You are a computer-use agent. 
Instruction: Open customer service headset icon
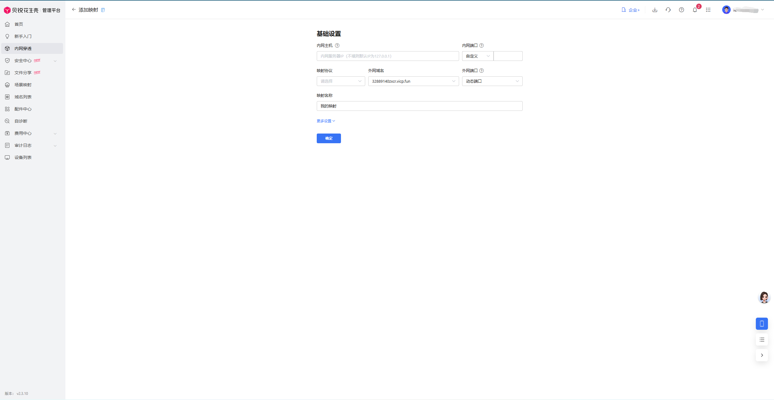(x=668, y=10)
